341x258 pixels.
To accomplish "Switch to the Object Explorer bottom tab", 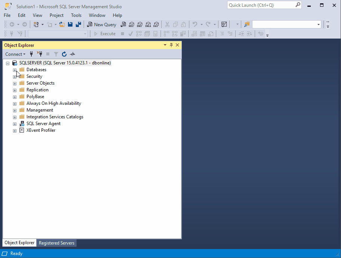I will pos(19,243).
